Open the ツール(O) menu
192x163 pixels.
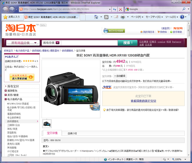[x=172, y=17]
